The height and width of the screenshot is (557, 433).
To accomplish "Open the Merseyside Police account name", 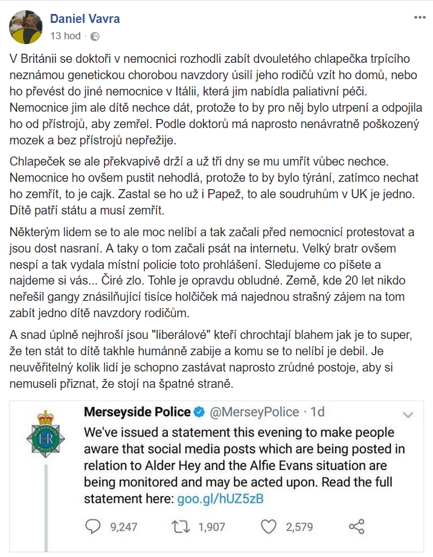I will (x=137, y=412).
